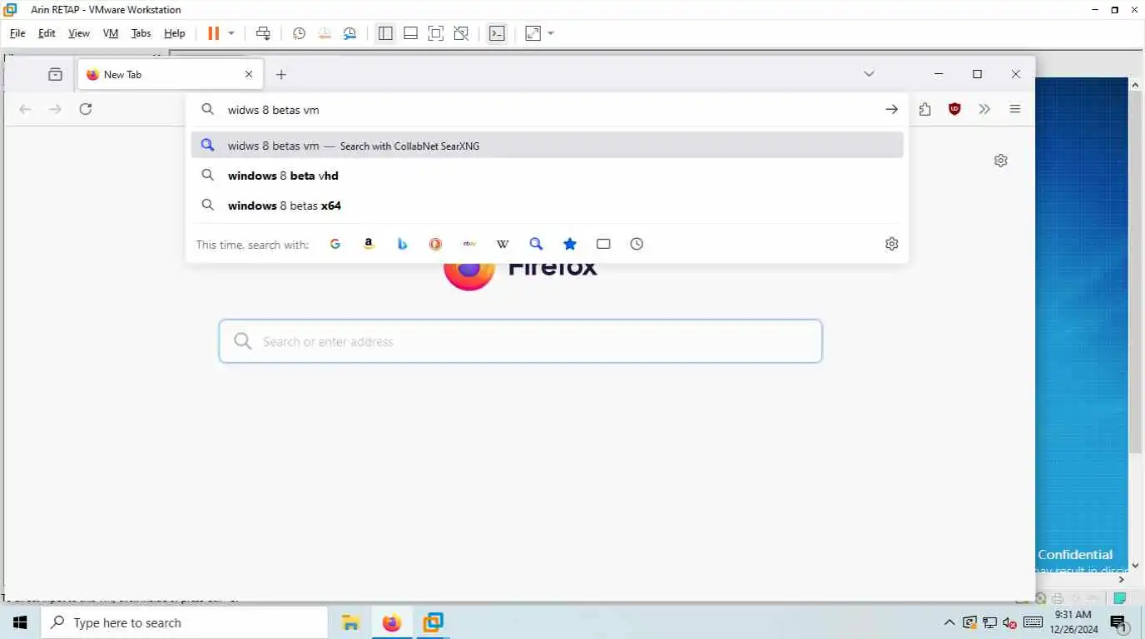Take a snapshot of this virtual machine
Viewport: 1145px width, 639px height.
pyautogui.click(x=299, y=33)
